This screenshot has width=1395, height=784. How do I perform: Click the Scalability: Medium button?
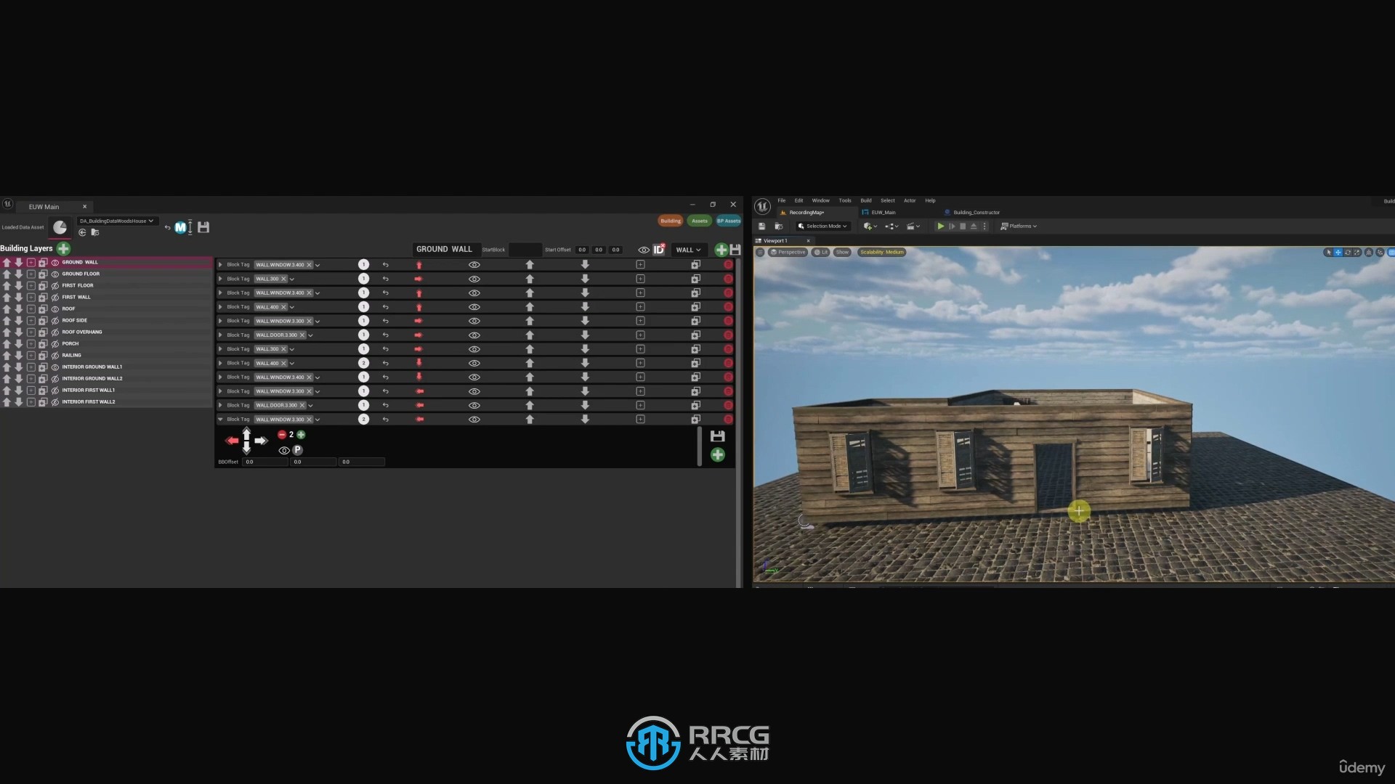[x=882, y=253]
